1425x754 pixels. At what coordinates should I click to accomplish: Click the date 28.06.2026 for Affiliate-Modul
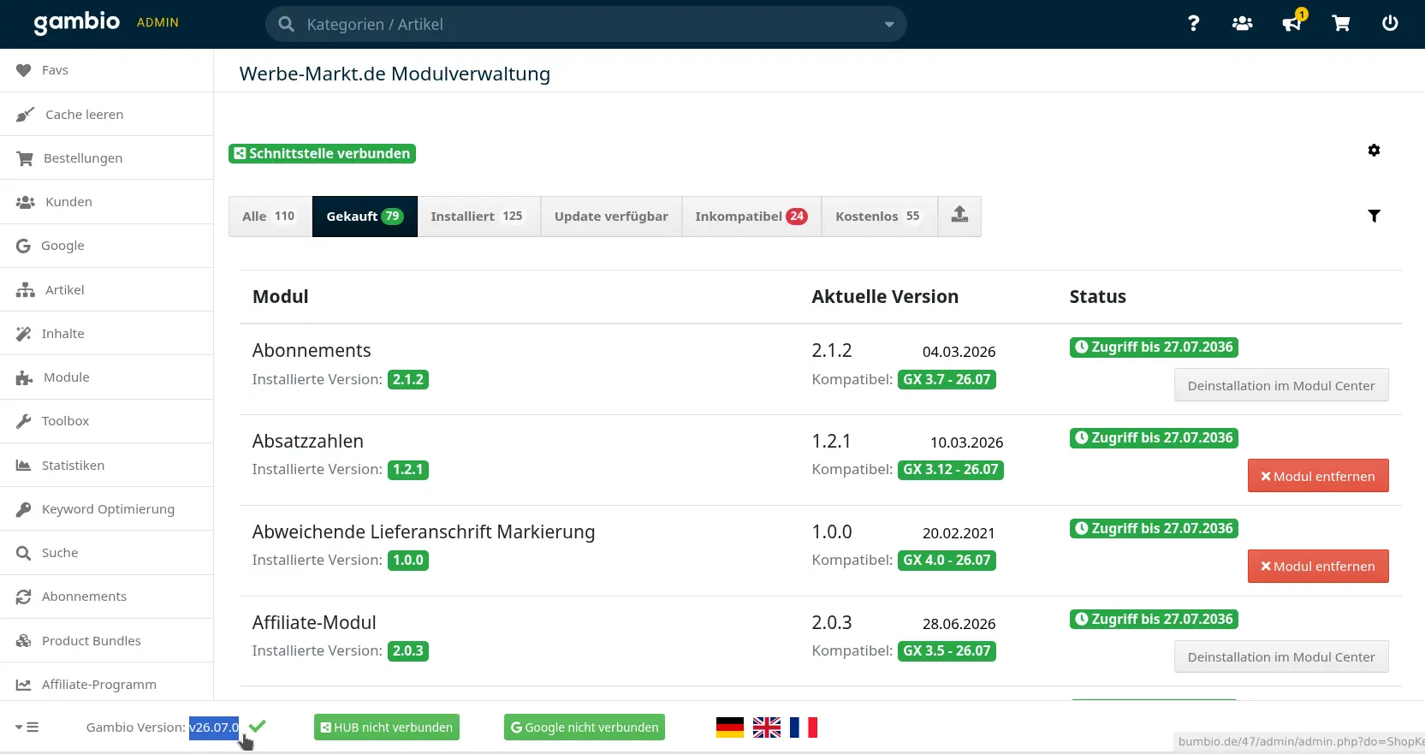click(959, 624)
